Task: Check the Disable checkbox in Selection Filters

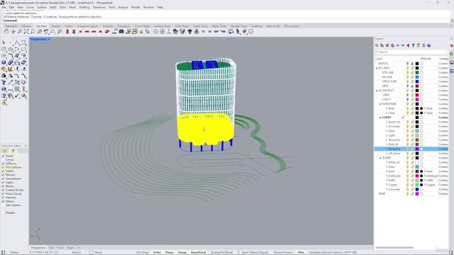Action: pyautogui.click(x=3, y=212)
